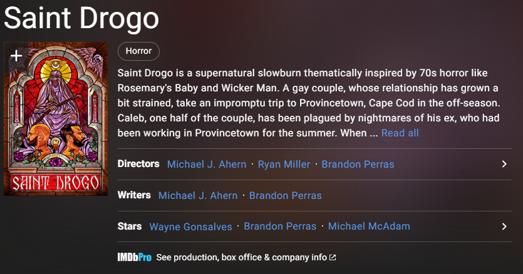Open See production, box office & company info
Image resolution: width=523 pixels, height=274 pixels.
(241, 257)
